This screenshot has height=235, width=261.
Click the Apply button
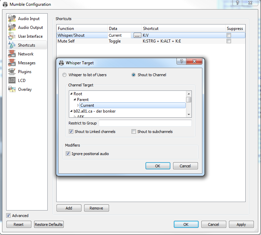241,224
